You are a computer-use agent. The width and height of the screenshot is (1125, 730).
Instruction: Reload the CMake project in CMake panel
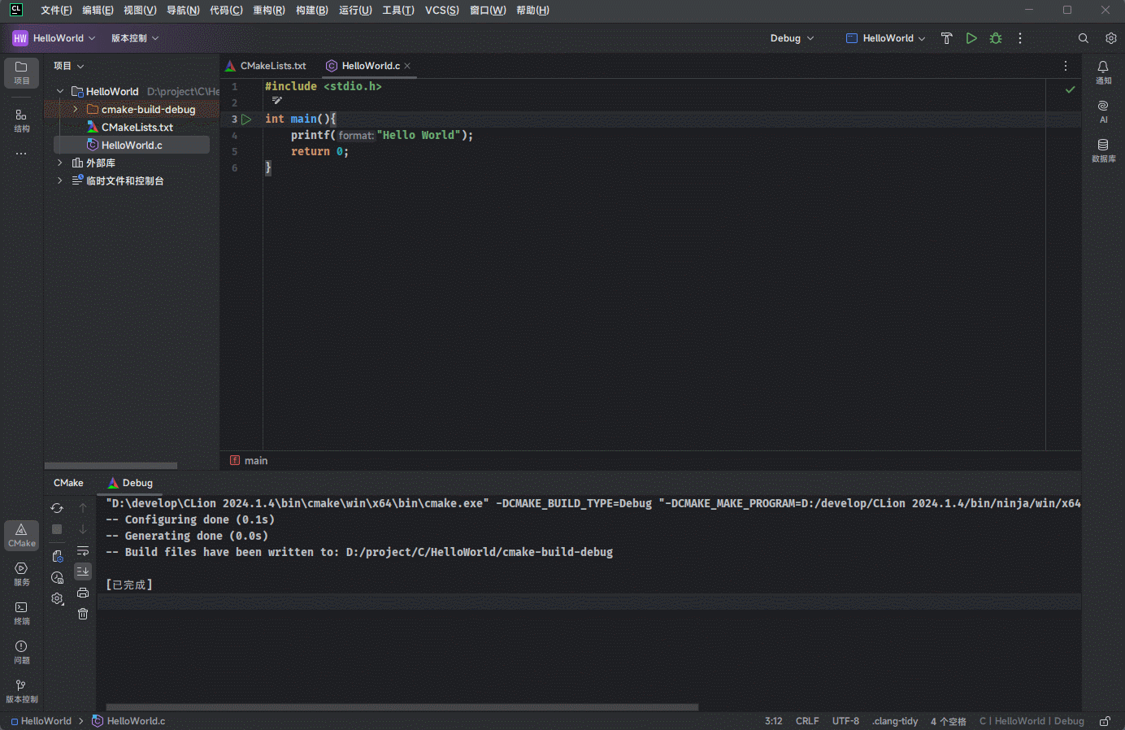(57, 508)
